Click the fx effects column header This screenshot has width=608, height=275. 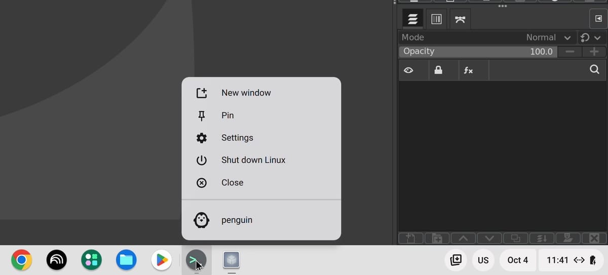click(468, 70)
